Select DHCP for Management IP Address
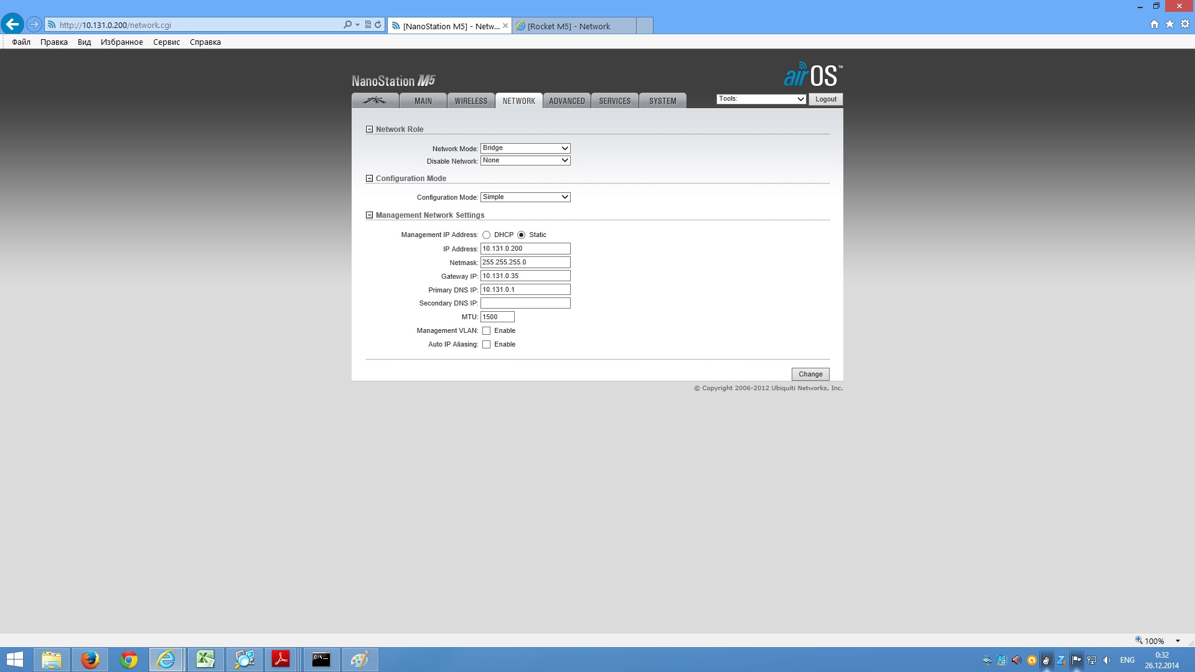1195x672 pixels. point(486,235)
